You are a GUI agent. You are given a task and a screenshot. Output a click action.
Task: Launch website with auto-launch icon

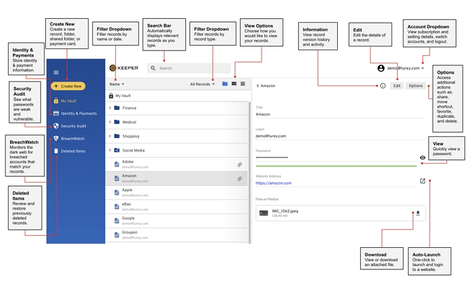pos(423,181)
